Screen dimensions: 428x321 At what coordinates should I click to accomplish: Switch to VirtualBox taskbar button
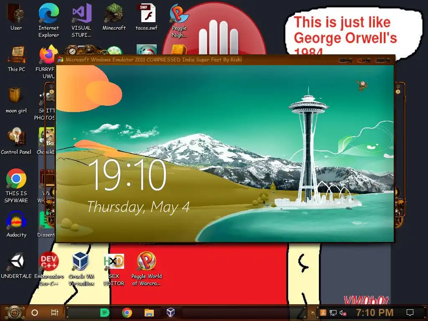[x=171, y=313]
